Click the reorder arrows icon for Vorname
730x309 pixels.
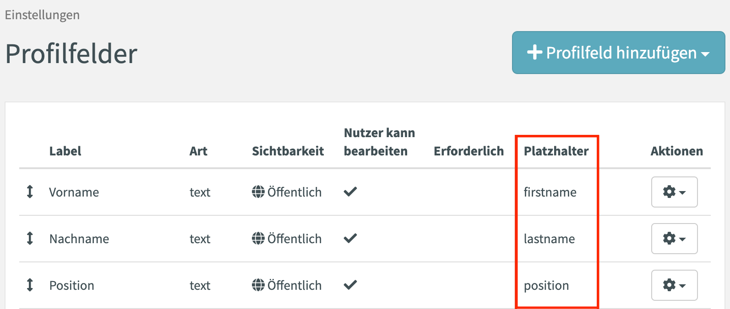tap(30, 192)
